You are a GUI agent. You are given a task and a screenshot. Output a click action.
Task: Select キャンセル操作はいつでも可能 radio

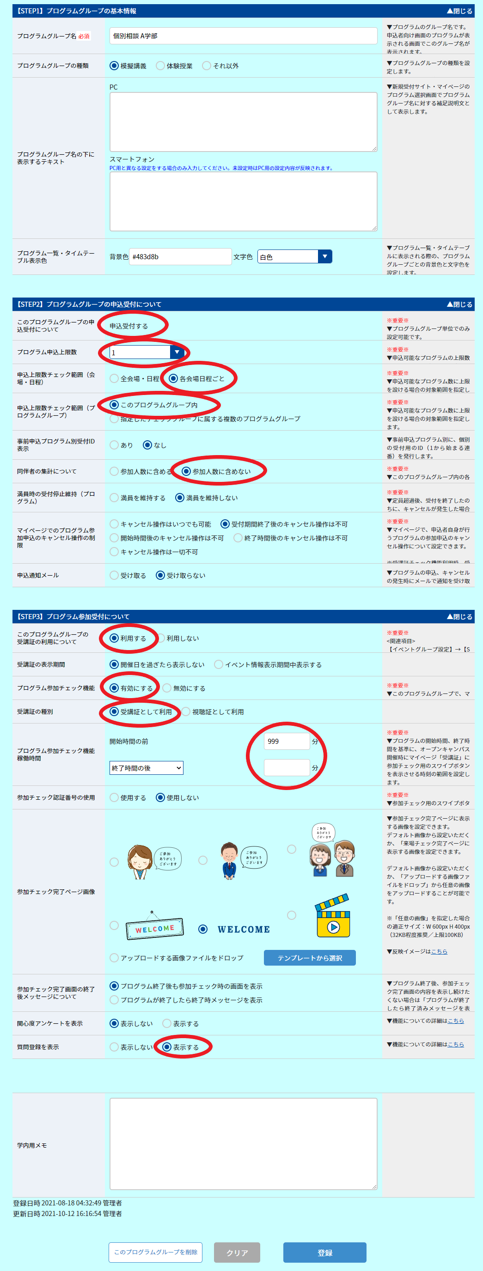[x=114, y=524]
